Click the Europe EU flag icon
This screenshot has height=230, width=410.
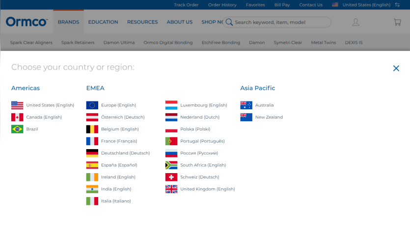tap(92, 105)
